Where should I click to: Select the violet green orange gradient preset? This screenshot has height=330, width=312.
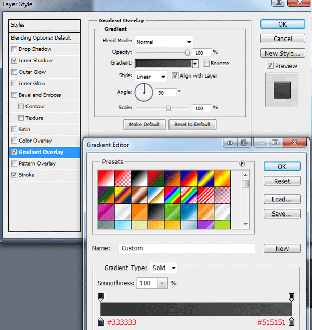(x=106, y=195)
